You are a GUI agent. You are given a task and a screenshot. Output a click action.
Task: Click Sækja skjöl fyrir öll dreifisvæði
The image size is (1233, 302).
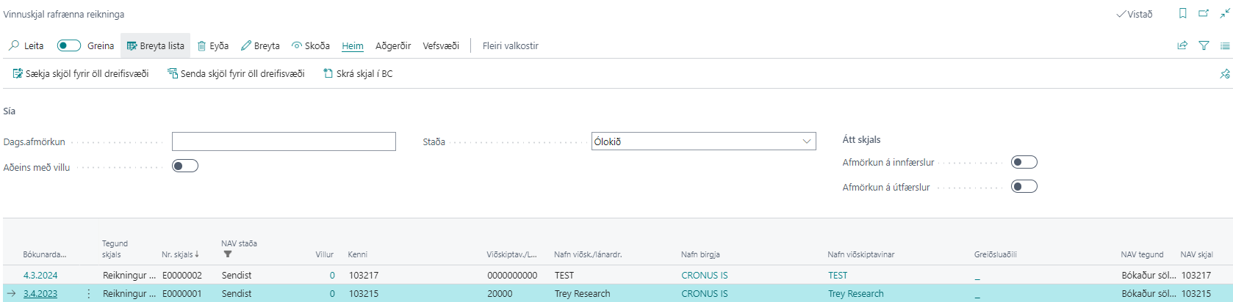point(81,73)
